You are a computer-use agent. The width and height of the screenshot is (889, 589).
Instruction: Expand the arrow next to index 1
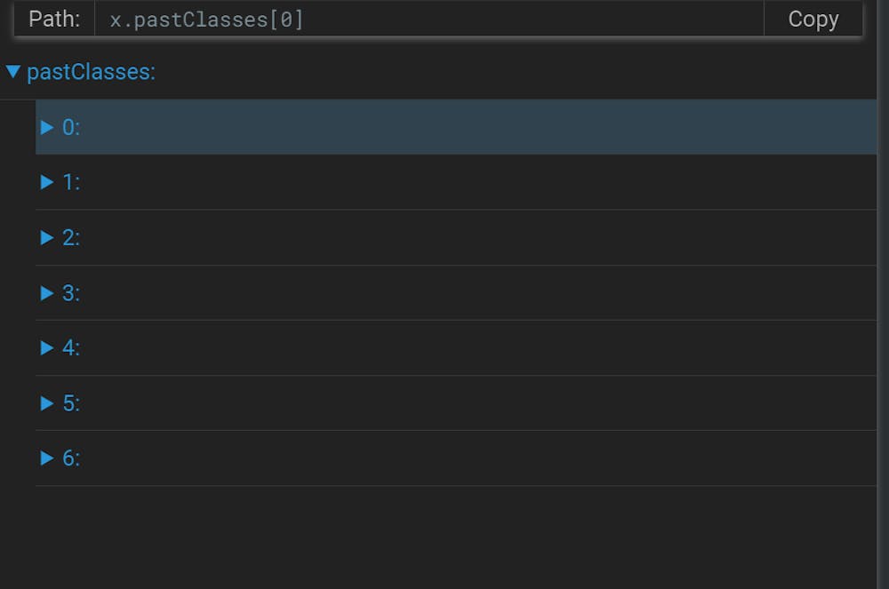point(47,182)
